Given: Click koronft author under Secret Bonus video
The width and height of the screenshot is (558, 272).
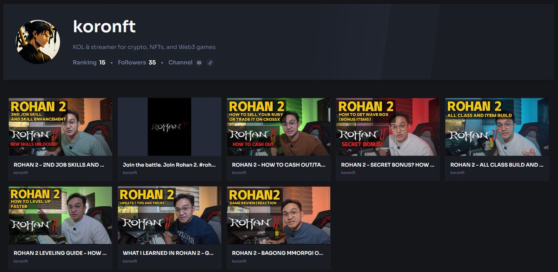Looking at the screenshot, I should 348,173.
